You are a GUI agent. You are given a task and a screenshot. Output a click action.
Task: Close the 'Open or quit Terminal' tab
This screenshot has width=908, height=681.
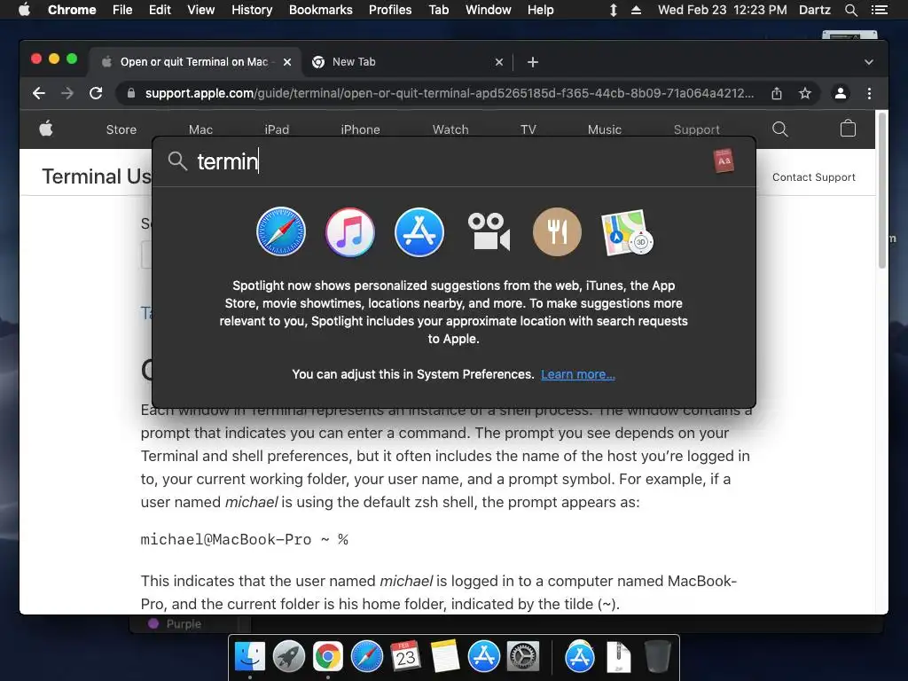point(287,62)
